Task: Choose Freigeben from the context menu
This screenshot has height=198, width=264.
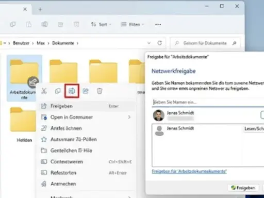Action: pyautogui.click(x=86, y=106)
